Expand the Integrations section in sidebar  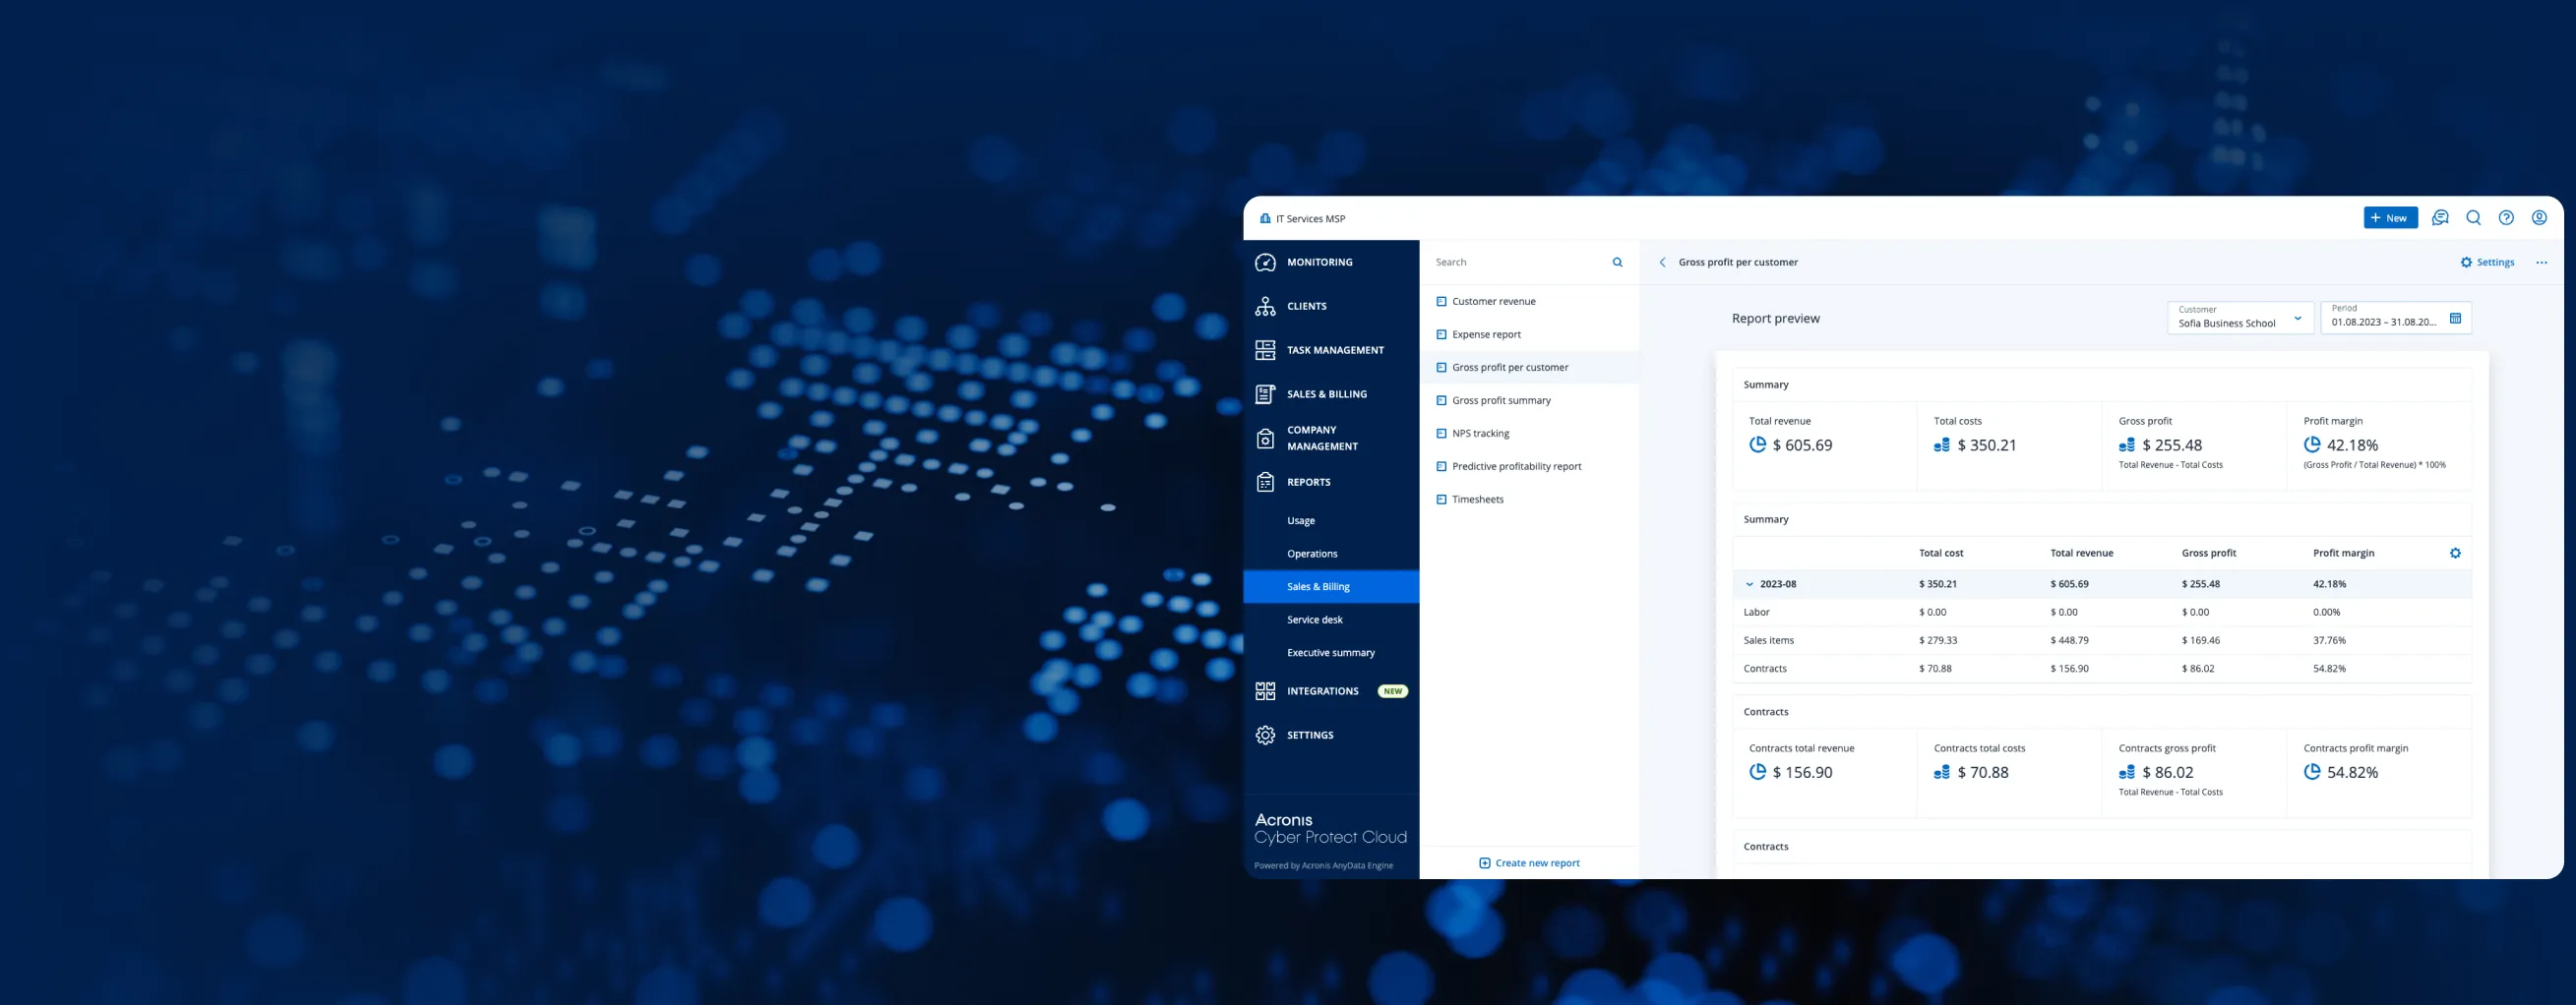(x=1322, y=691)
